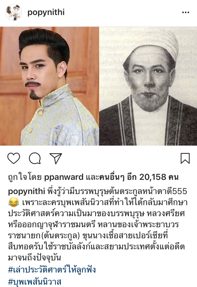Tap the right vintage portrait with turban
The height and width of the screenshot is (287, 197).
[148, 86]
